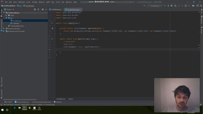This screenshot has width=203, height=114.
Task: Open the Build menu
Action: coord(48,2)
